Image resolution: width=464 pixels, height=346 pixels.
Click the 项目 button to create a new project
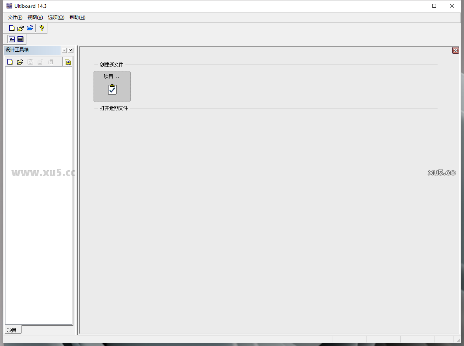pyautogui.click(x=112, y=86)
